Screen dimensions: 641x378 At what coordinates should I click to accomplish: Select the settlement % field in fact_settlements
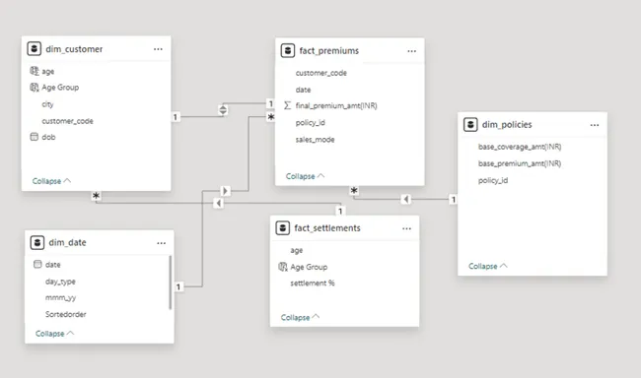pyautogui.click(x=313, y=283)
